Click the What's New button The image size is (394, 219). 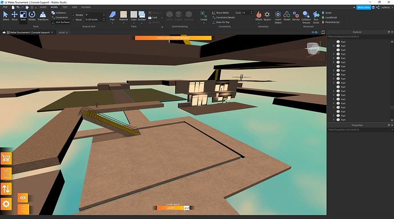click(x=363, y=7)
